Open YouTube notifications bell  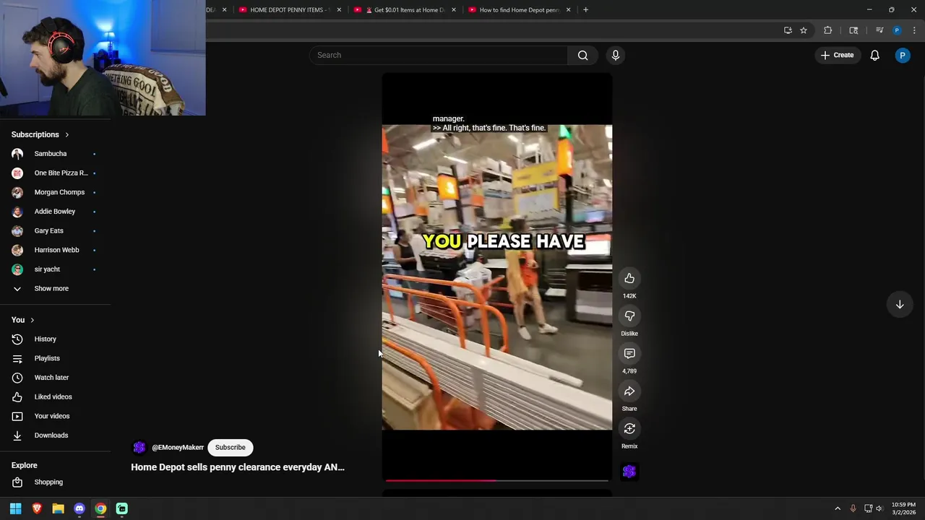click(x=874, y=55)
